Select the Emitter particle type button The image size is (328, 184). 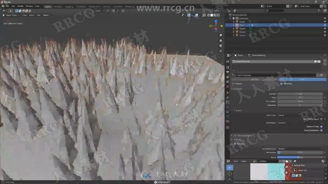coord(255,79)
